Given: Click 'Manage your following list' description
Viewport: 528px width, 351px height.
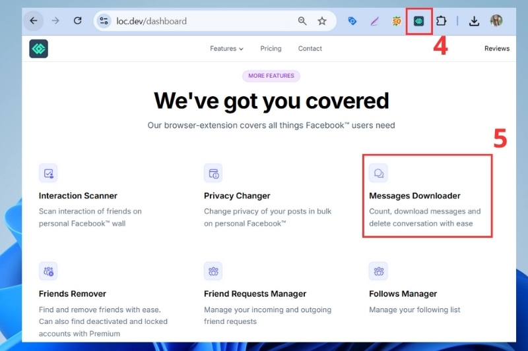Looking at the screenshot, I should pos(414,310).
